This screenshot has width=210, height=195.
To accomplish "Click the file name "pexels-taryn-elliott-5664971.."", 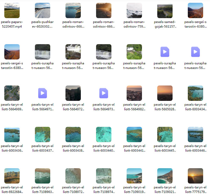I will coord(43,107).
